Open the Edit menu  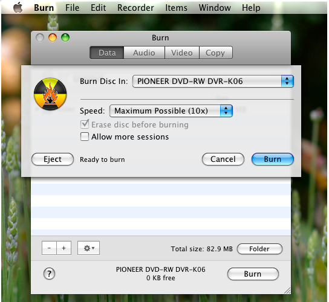pyautogui.click(x=98, y=8)
